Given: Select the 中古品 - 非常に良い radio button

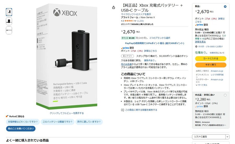Looking at the screenshot, I should [225, 95].
